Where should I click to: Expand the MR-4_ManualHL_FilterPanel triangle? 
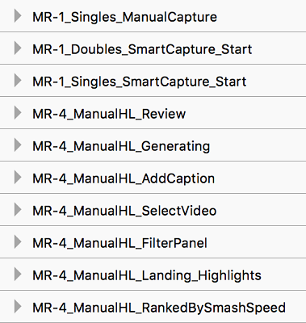pyautogui.click(x=18, y=242)
